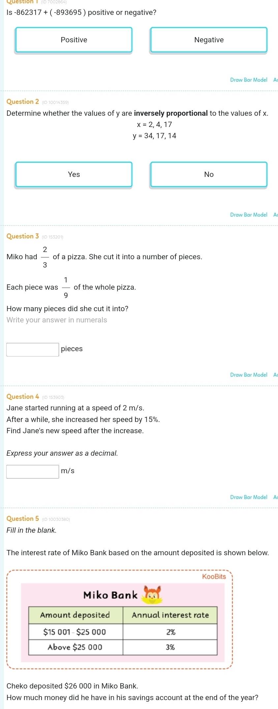Click the Miko Bank fox mascot icon
Viewport: 278px width, 709px height.
[152, 595]
